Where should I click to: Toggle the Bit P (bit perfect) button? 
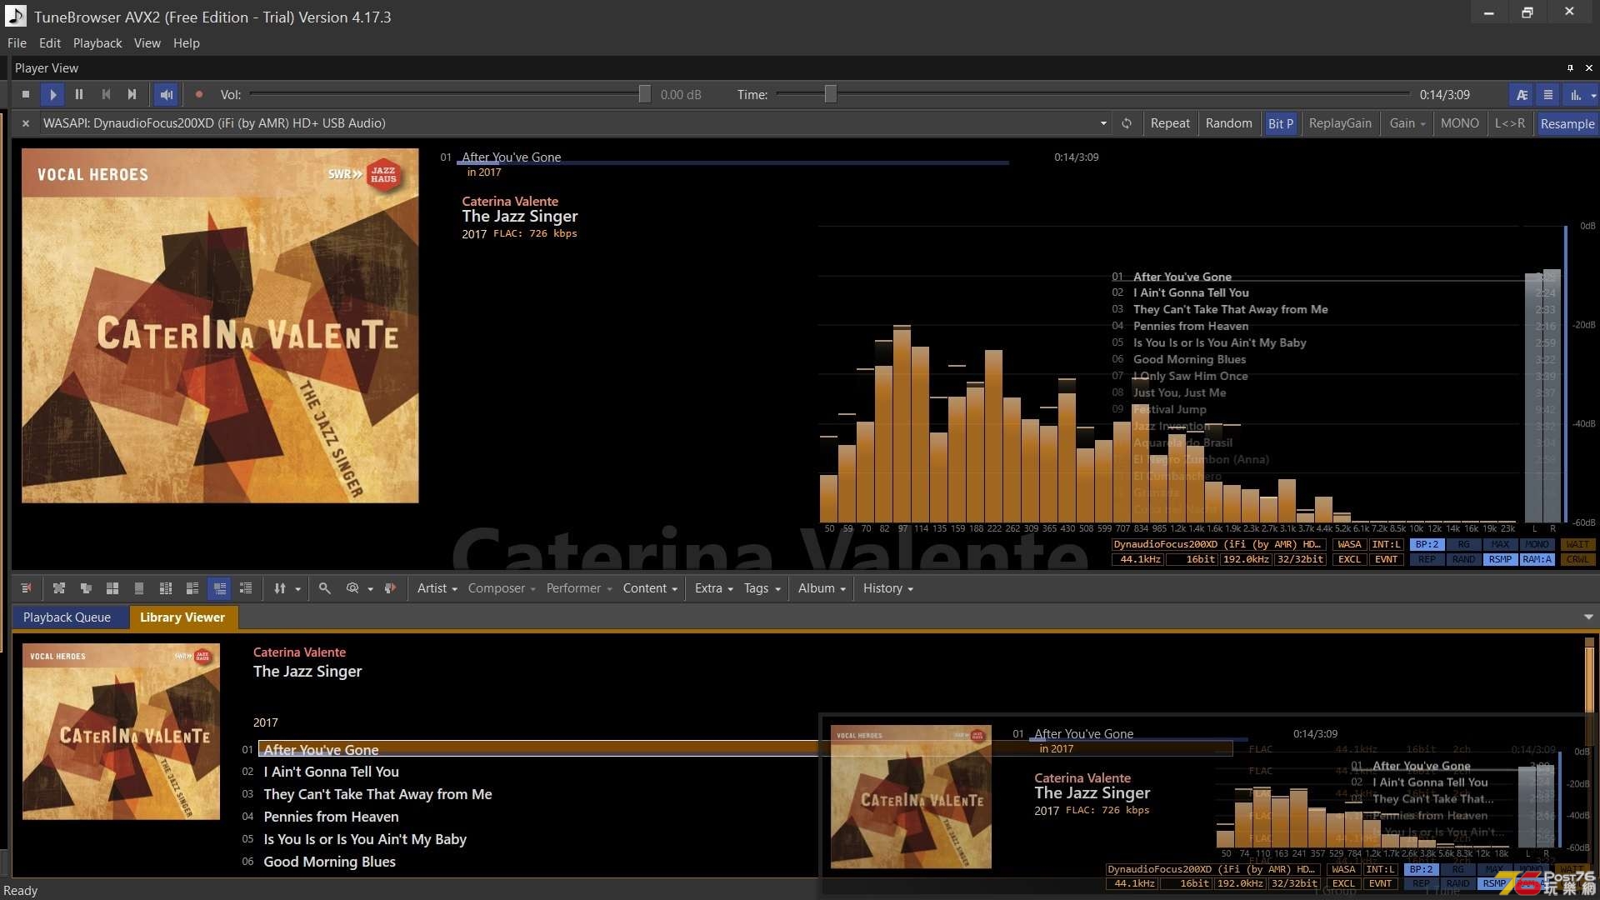(x=1281, y=123)
